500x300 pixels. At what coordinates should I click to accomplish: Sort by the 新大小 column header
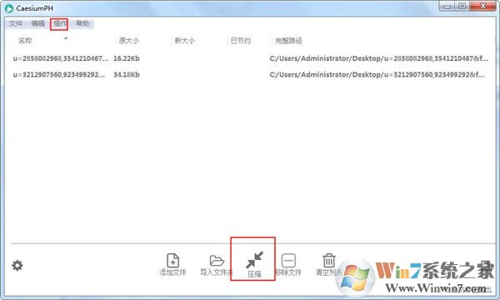pyautogui.click(x=185, y=41)
